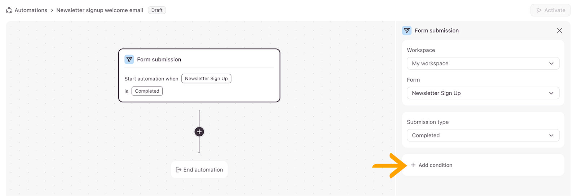
Task: Go to Automations breadcrumb link
Action: (31, 10)
